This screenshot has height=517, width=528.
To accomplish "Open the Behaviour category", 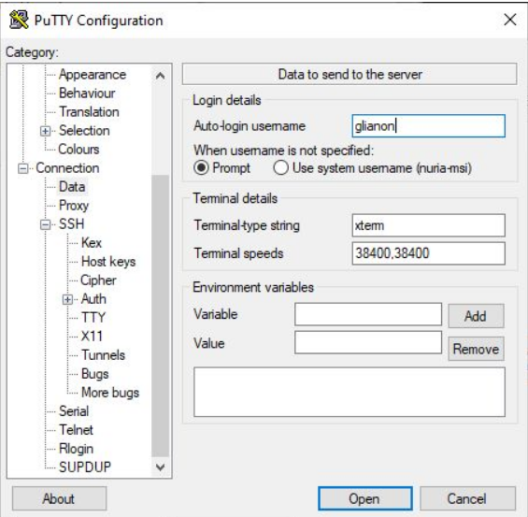I will 87,93.
